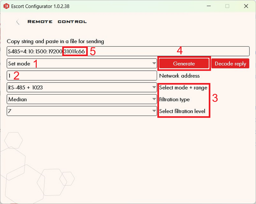Click the Network address label
This screenshot has height=204, width=256.
coord(179,76)
